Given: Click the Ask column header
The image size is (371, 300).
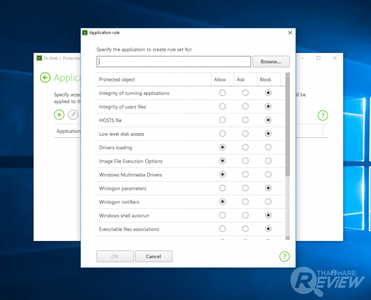Looking at the screenshot, I should [x=245, y=80].
